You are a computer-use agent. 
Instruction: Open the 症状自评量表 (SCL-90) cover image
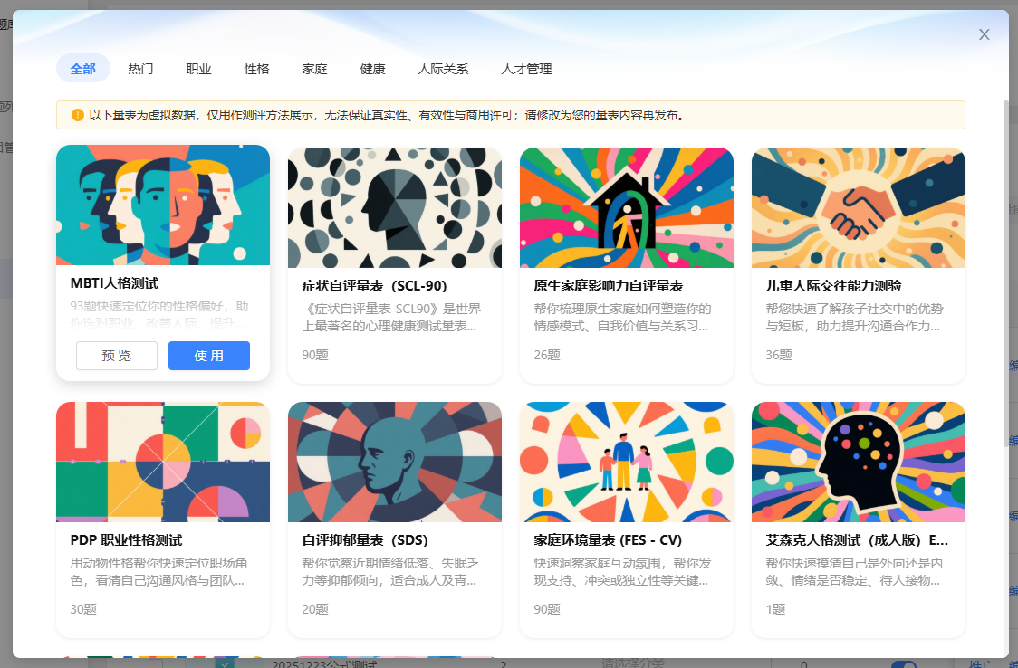(x=395, y=207)
